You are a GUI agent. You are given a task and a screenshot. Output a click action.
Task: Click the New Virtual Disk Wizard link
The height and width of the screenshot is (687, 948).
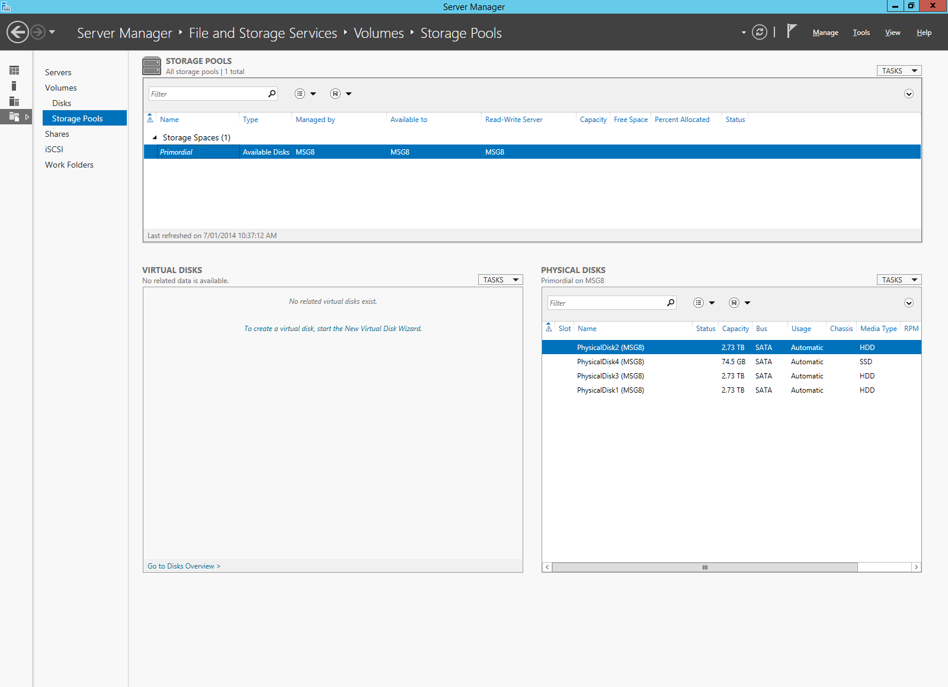tap(333, 329)
